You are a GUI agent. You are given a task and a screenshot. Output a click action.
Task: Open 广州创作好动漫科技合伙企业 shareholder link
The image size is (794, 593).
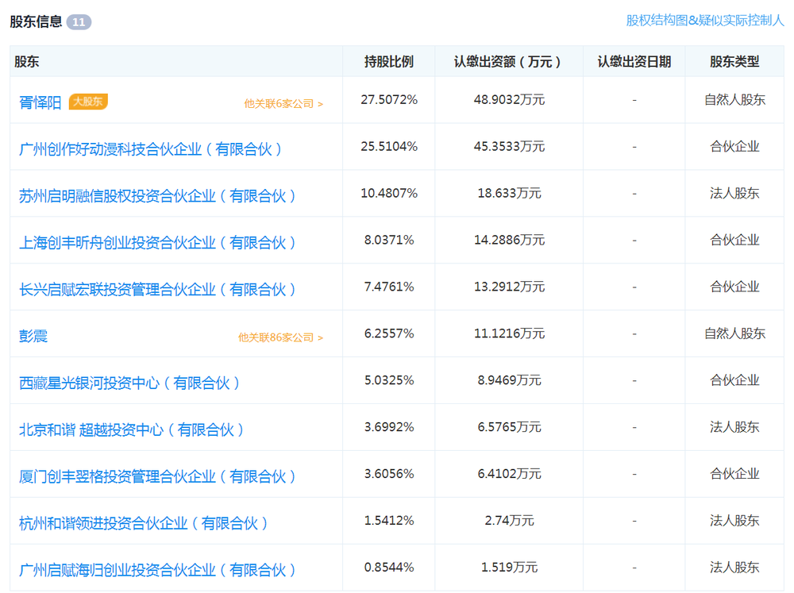click(x=150, y=149)
